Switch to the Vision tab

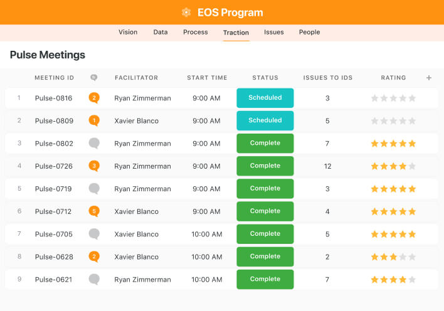(128, 32)
